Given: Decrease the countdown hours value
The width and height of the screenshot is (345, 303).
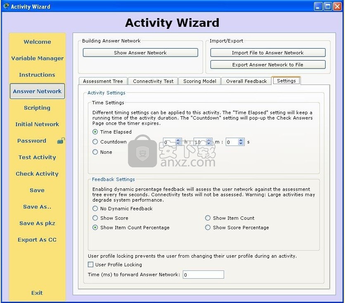Looking at the screenshot, I should point(178,144).
